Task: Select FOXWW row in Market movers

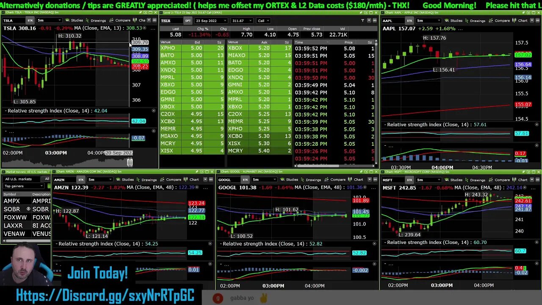Action: pyautogui.click(x=27, y=217)
